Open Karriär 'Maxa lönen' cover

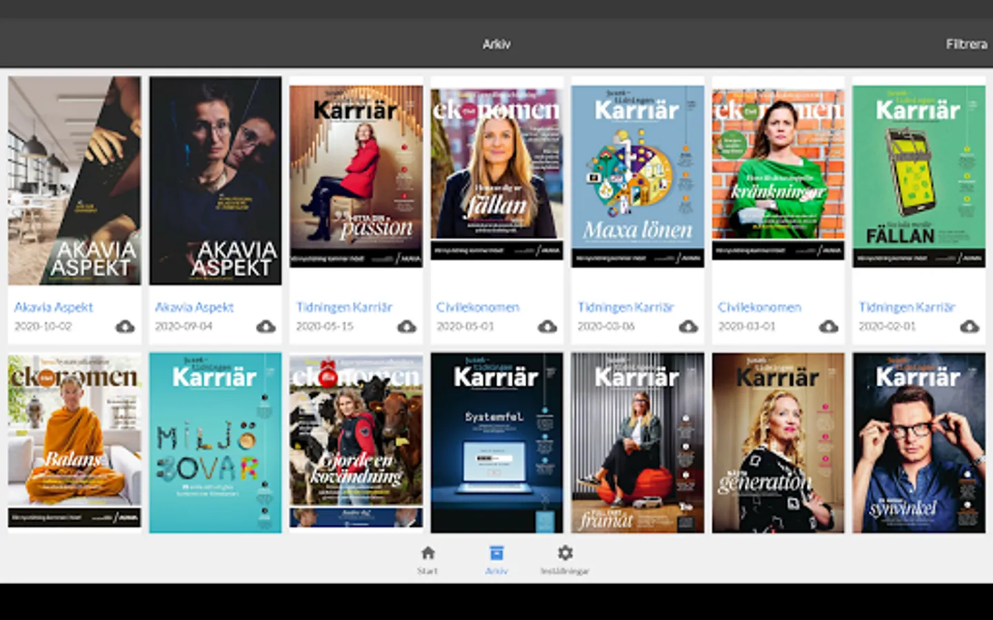[x=638, y=176]
